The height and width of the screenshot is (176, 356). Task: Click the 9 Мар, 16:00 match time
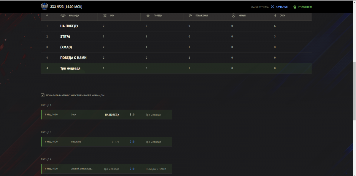click(51, 115)
